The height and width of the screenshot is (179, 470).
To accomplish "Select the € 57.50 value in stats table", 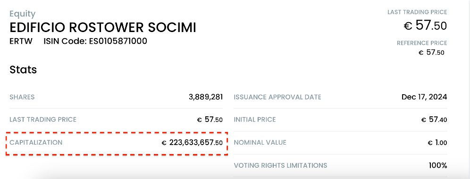I will coord(210,120).
